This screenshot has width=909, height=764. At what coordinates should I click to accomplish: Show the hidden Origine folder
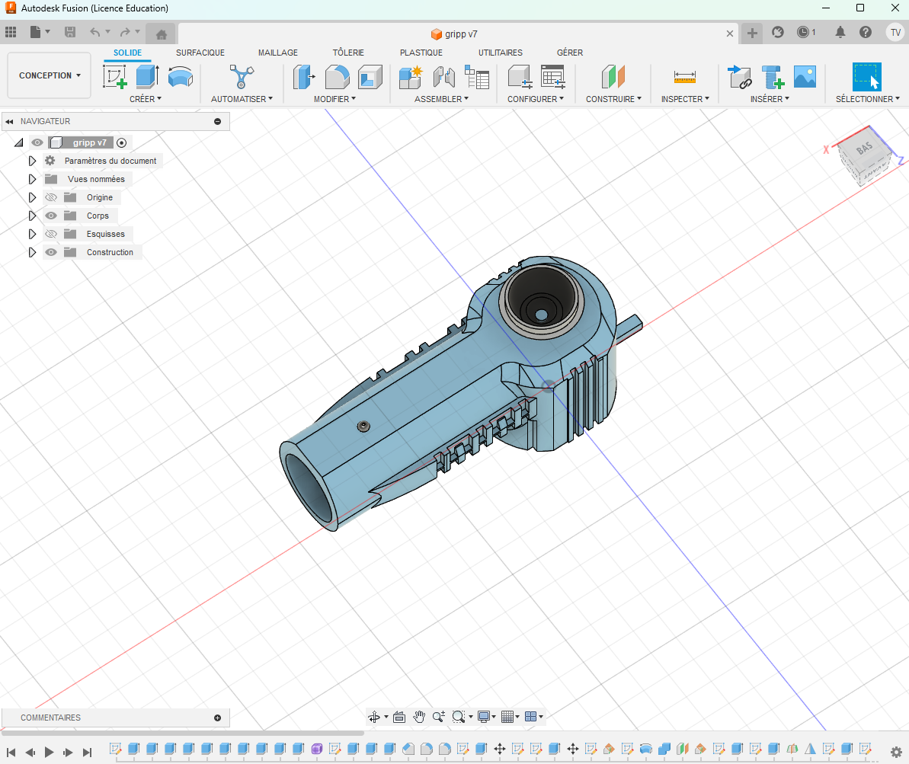click(51, 197)
